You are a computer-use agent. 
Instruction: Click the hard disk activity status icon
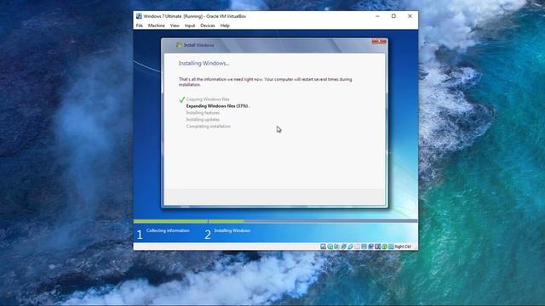click(323, 246)
